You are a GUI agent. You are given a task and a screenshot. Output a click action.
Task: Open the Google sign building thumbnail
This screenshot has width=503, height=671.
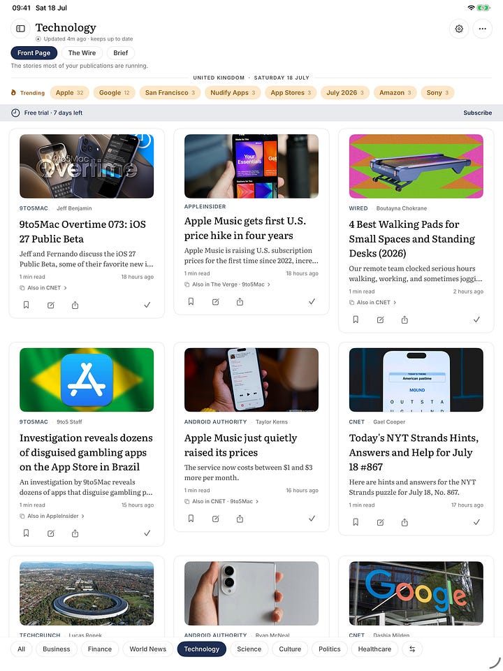pos(416,593)
